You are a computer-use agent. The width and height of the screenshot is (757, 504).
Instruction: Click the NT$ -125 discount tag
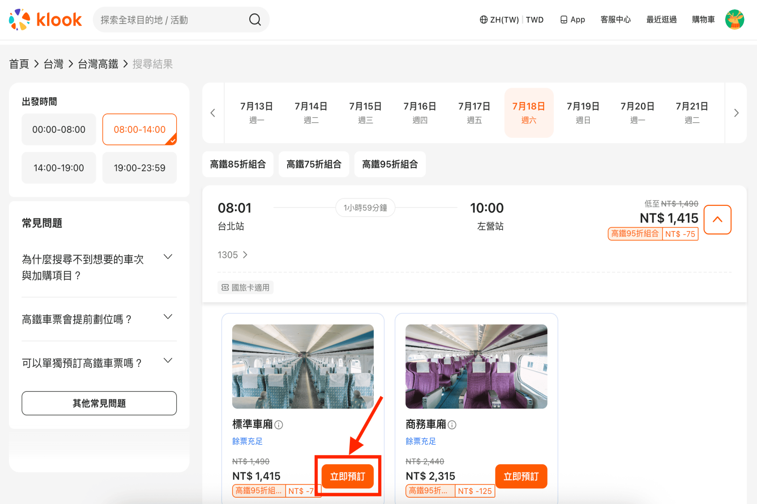coord(475,491)
